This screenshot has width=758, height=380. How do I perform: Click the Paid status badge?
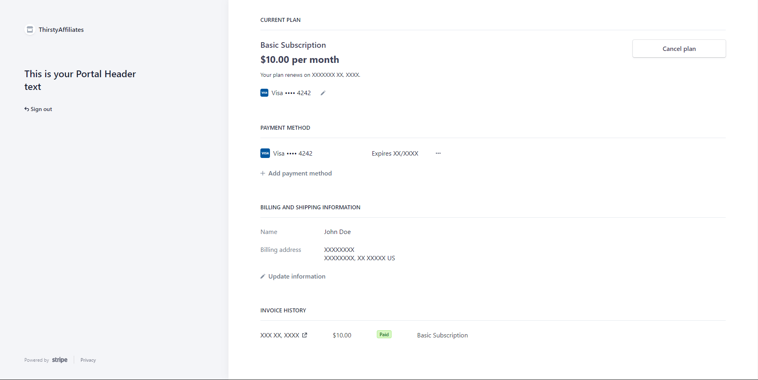click(x=384, y=335)
